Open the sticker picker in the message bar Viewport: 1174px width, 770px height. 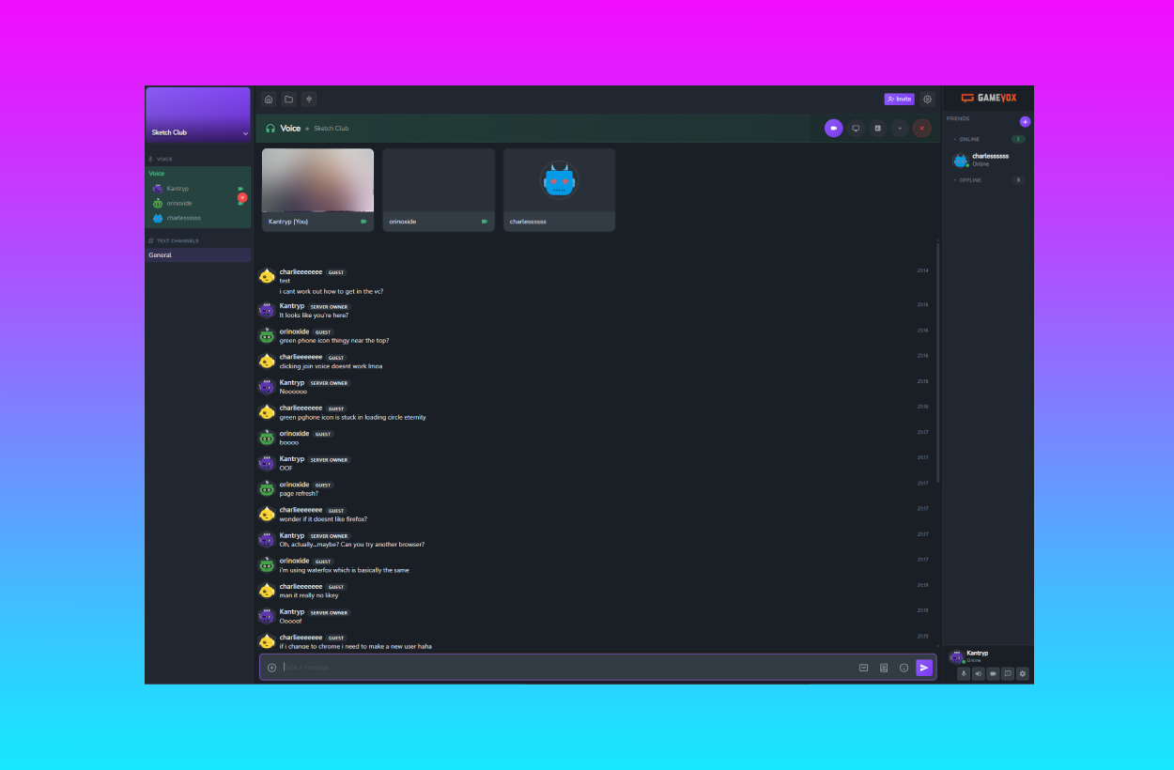coord(883,667)
